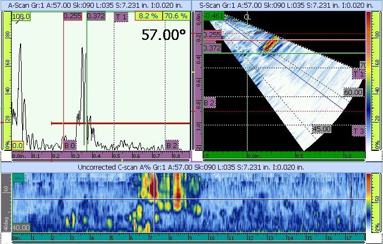Click the T 1 label at S-Scan right edge
The width and height of the screenshot is (383, 244).
(x=359, y=74)
